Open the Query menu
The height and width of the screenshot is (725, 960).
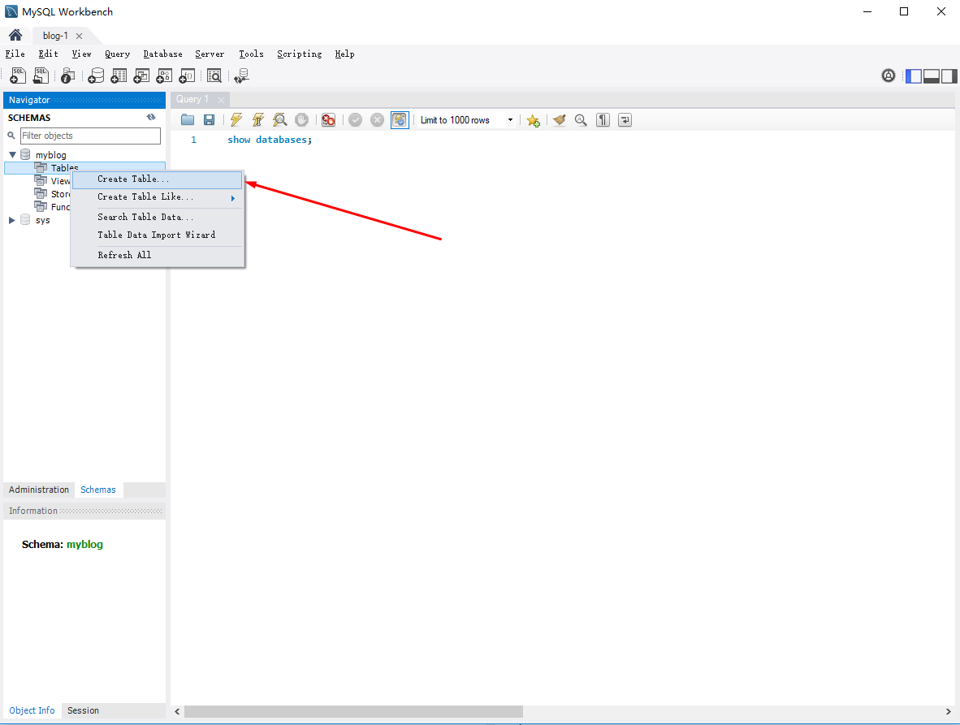117,54
